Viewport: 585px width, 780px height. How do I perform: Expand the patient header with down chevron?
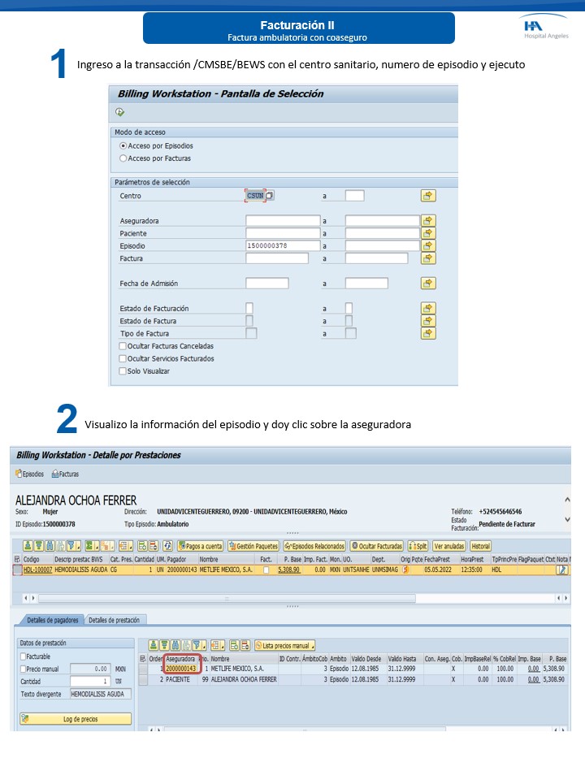tap(566, 518)
